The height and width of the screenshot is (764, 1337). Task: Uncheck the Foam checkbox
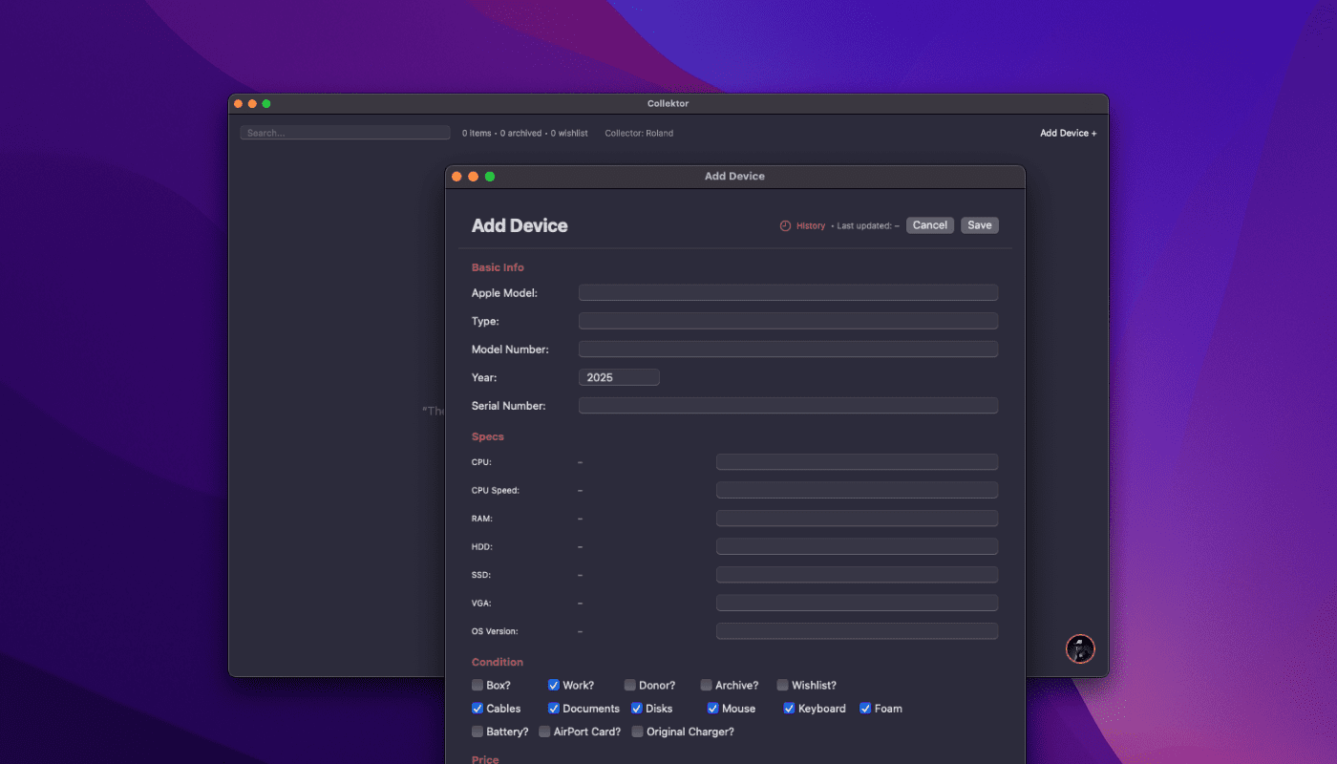pos(865,709)
